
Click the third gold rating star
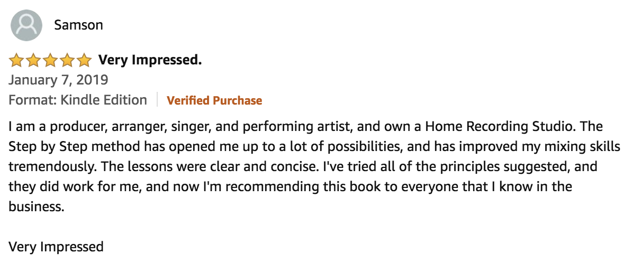[50, 61]
